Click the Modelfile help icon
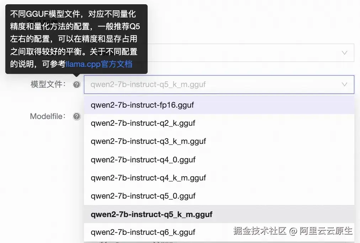Image resolution: width=360 pixels, height=243 pixels. 76,116
